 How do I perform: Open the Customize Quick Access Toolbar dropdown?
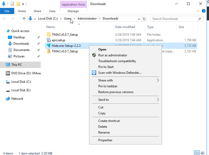(23, 4)
